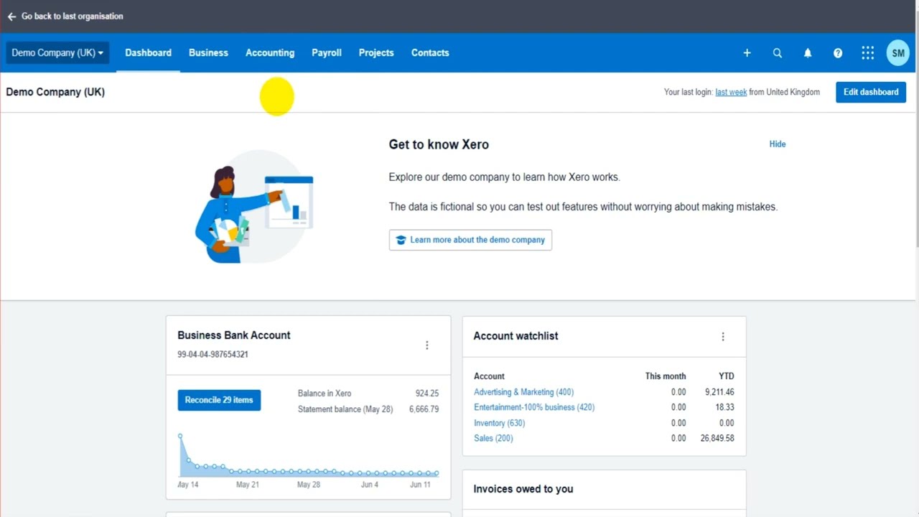This screenshot has width=919, height=517.
Task: Click the back arrow icon for last organisation
Action: 11,17
